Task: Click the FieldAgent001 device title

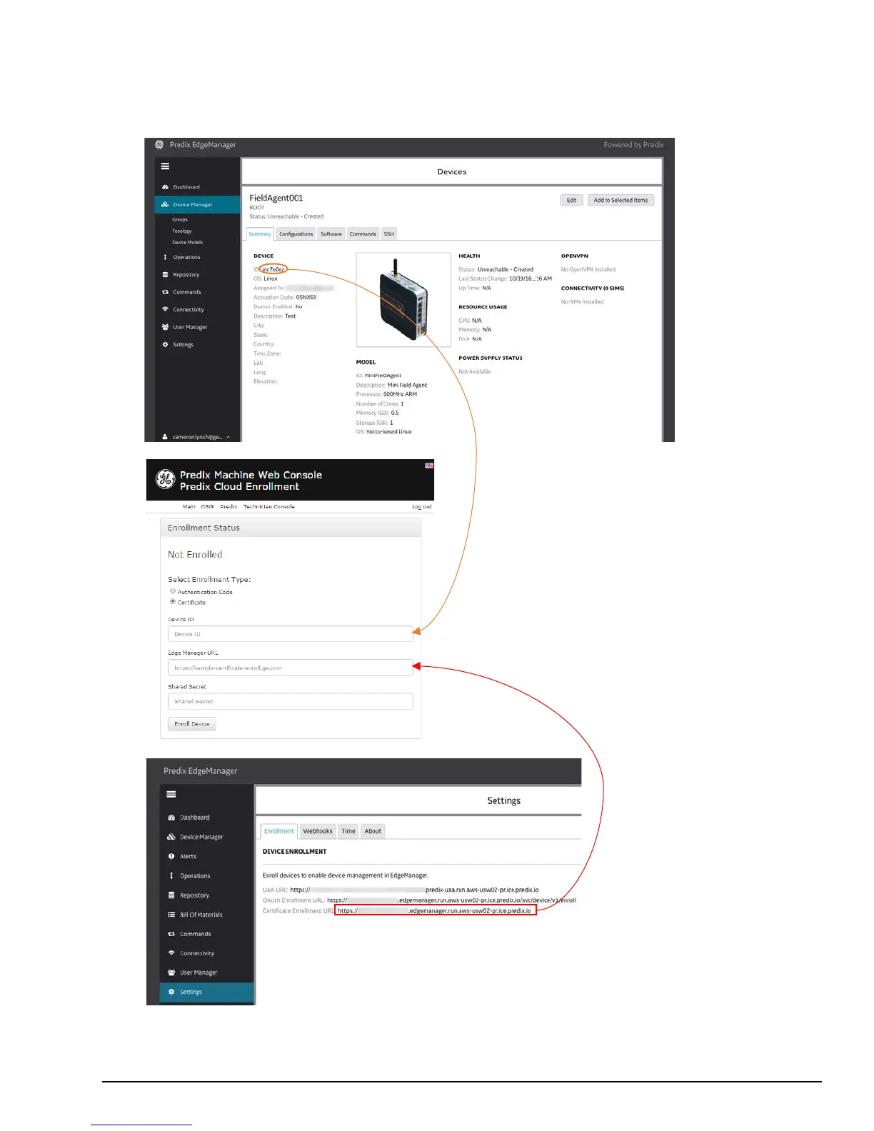Action: pyautogui.click(x=276, y=198)
